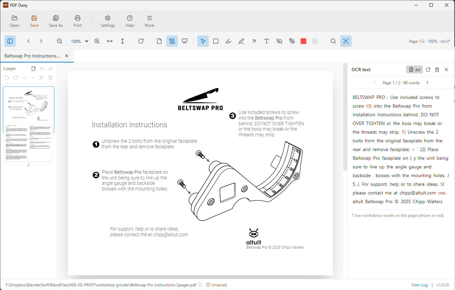Toggle the OCR text panel button

coord(346,41)
